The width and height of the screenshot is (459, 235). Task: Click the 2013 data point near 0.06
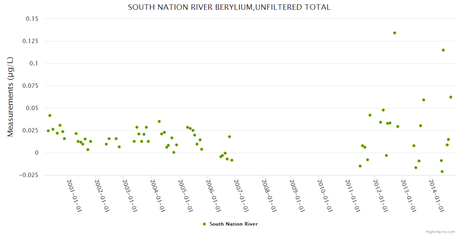pyautogui.click(x=424, y=100)
